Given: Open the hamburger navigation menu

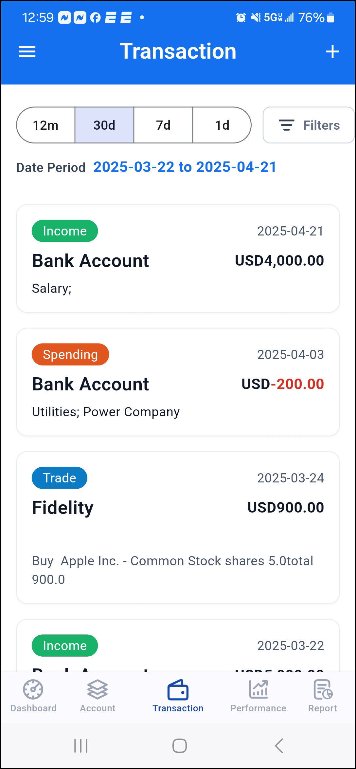Looking at the screenshot, I should click(27, 52).
